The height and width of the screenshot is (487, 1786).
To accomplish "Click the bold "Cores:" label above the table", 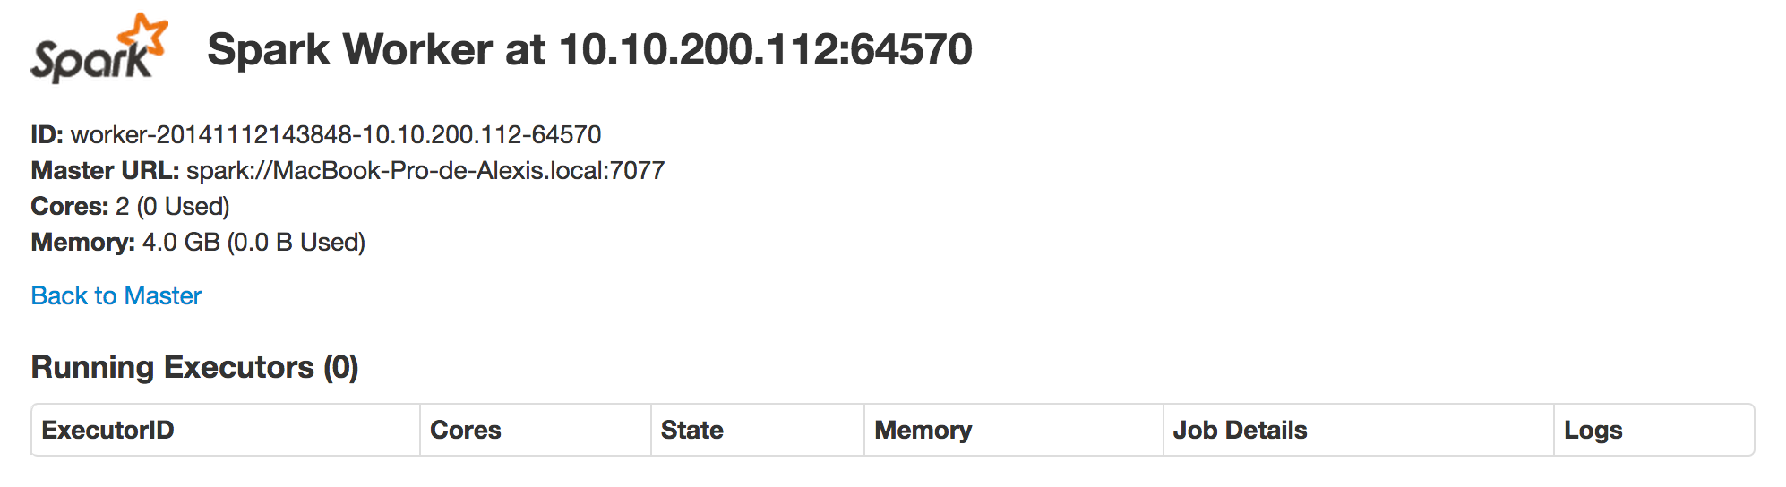I will click(69, 207).
